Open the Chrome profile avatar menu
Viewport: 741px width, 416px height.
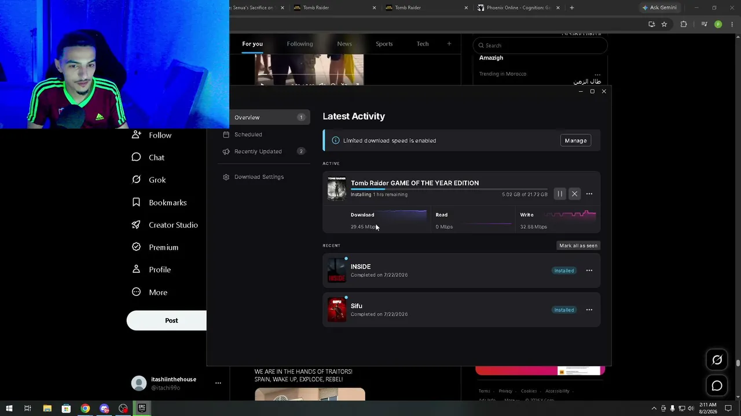click(718, 24)
